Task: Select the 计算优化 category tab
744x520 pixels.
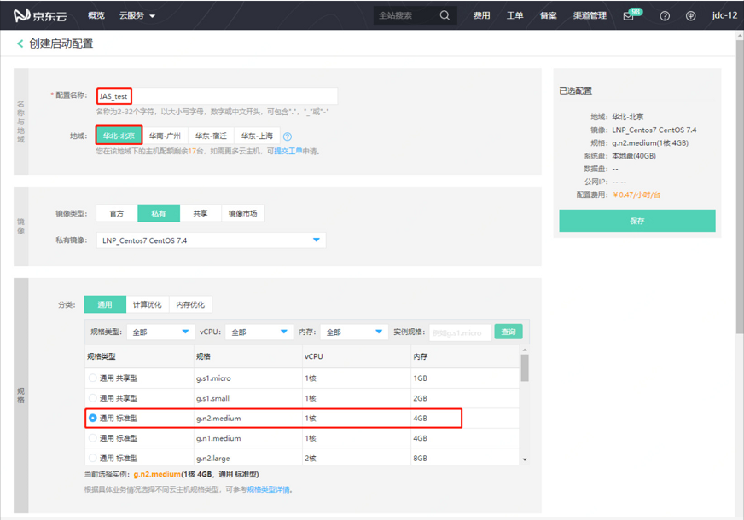Action: coord(148,304)
